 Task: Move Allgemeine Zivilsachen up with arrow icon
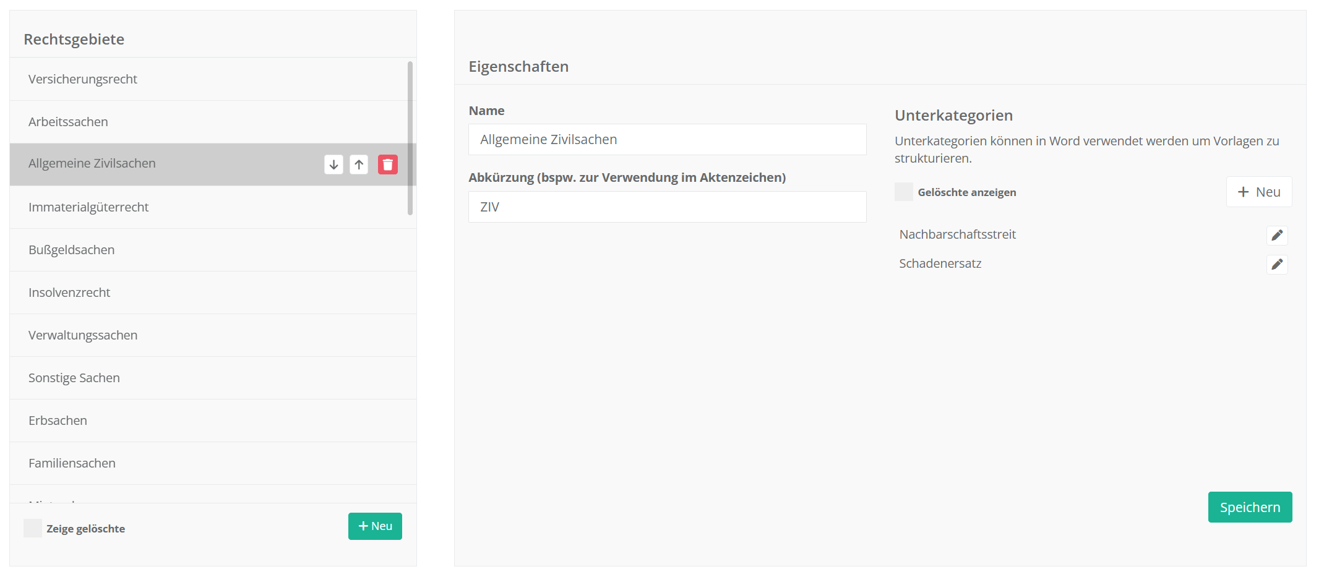coord(359,165)
